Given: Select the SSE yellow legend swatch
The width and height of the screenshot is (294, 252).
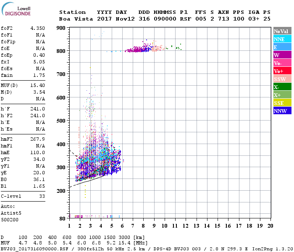Looking at the screenshot, I should pyautogui.click(x=282, y=103).
